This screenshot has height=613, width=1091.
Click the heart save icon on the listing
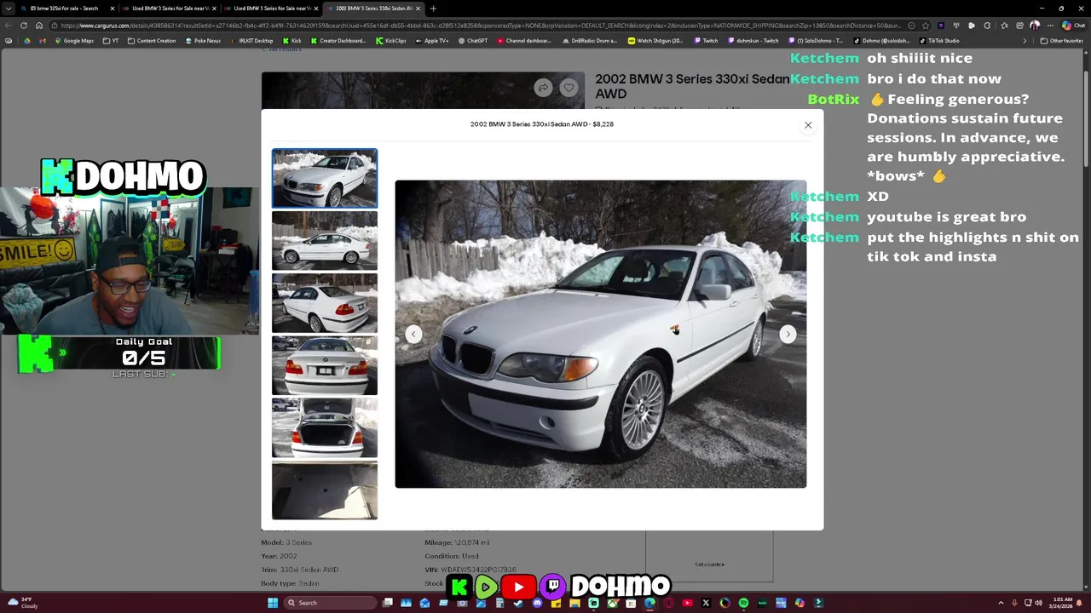click(569, 88)
